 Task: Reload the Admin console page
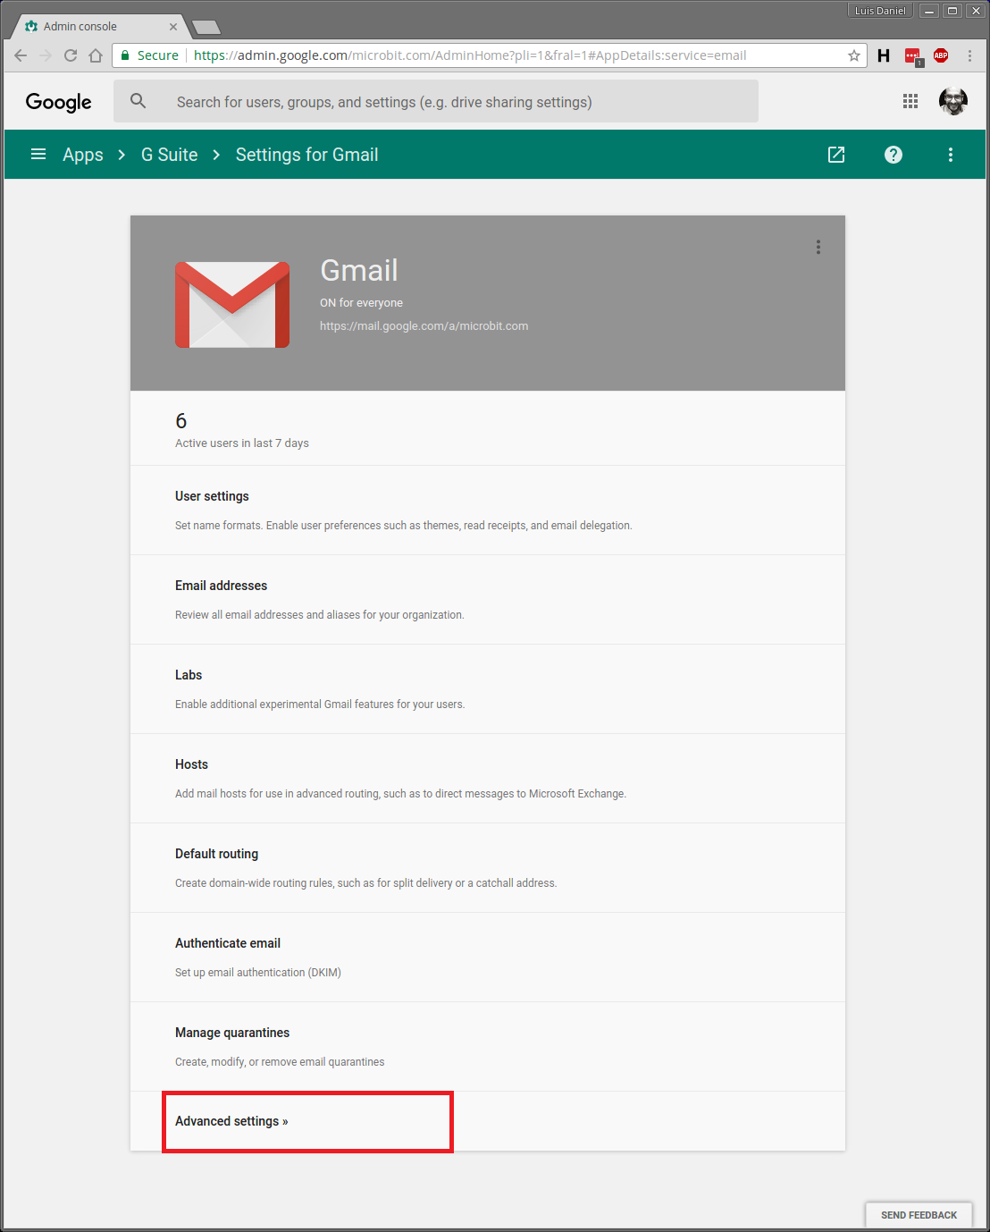(71, 55)
